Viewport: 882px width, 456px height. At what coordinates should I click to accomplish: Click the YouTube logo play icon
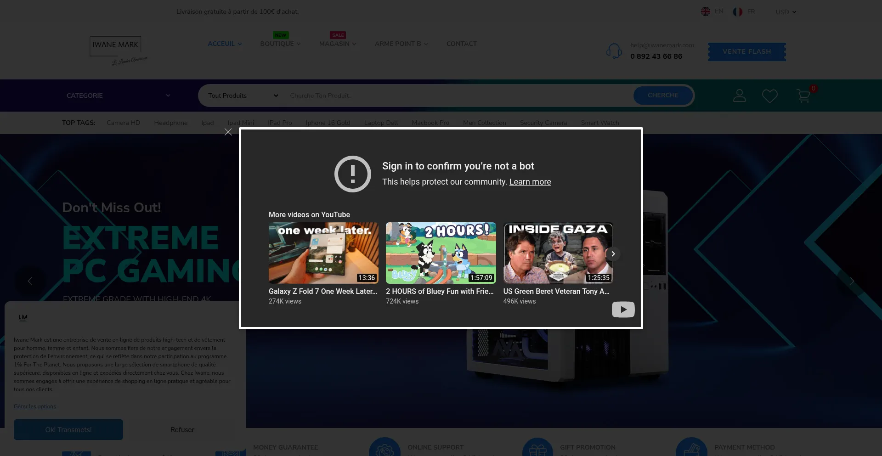623,310
